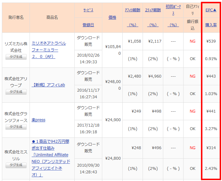222x181 pixels.
Task: Select price cell ¥24,800
Action: [x=113, y=158]
